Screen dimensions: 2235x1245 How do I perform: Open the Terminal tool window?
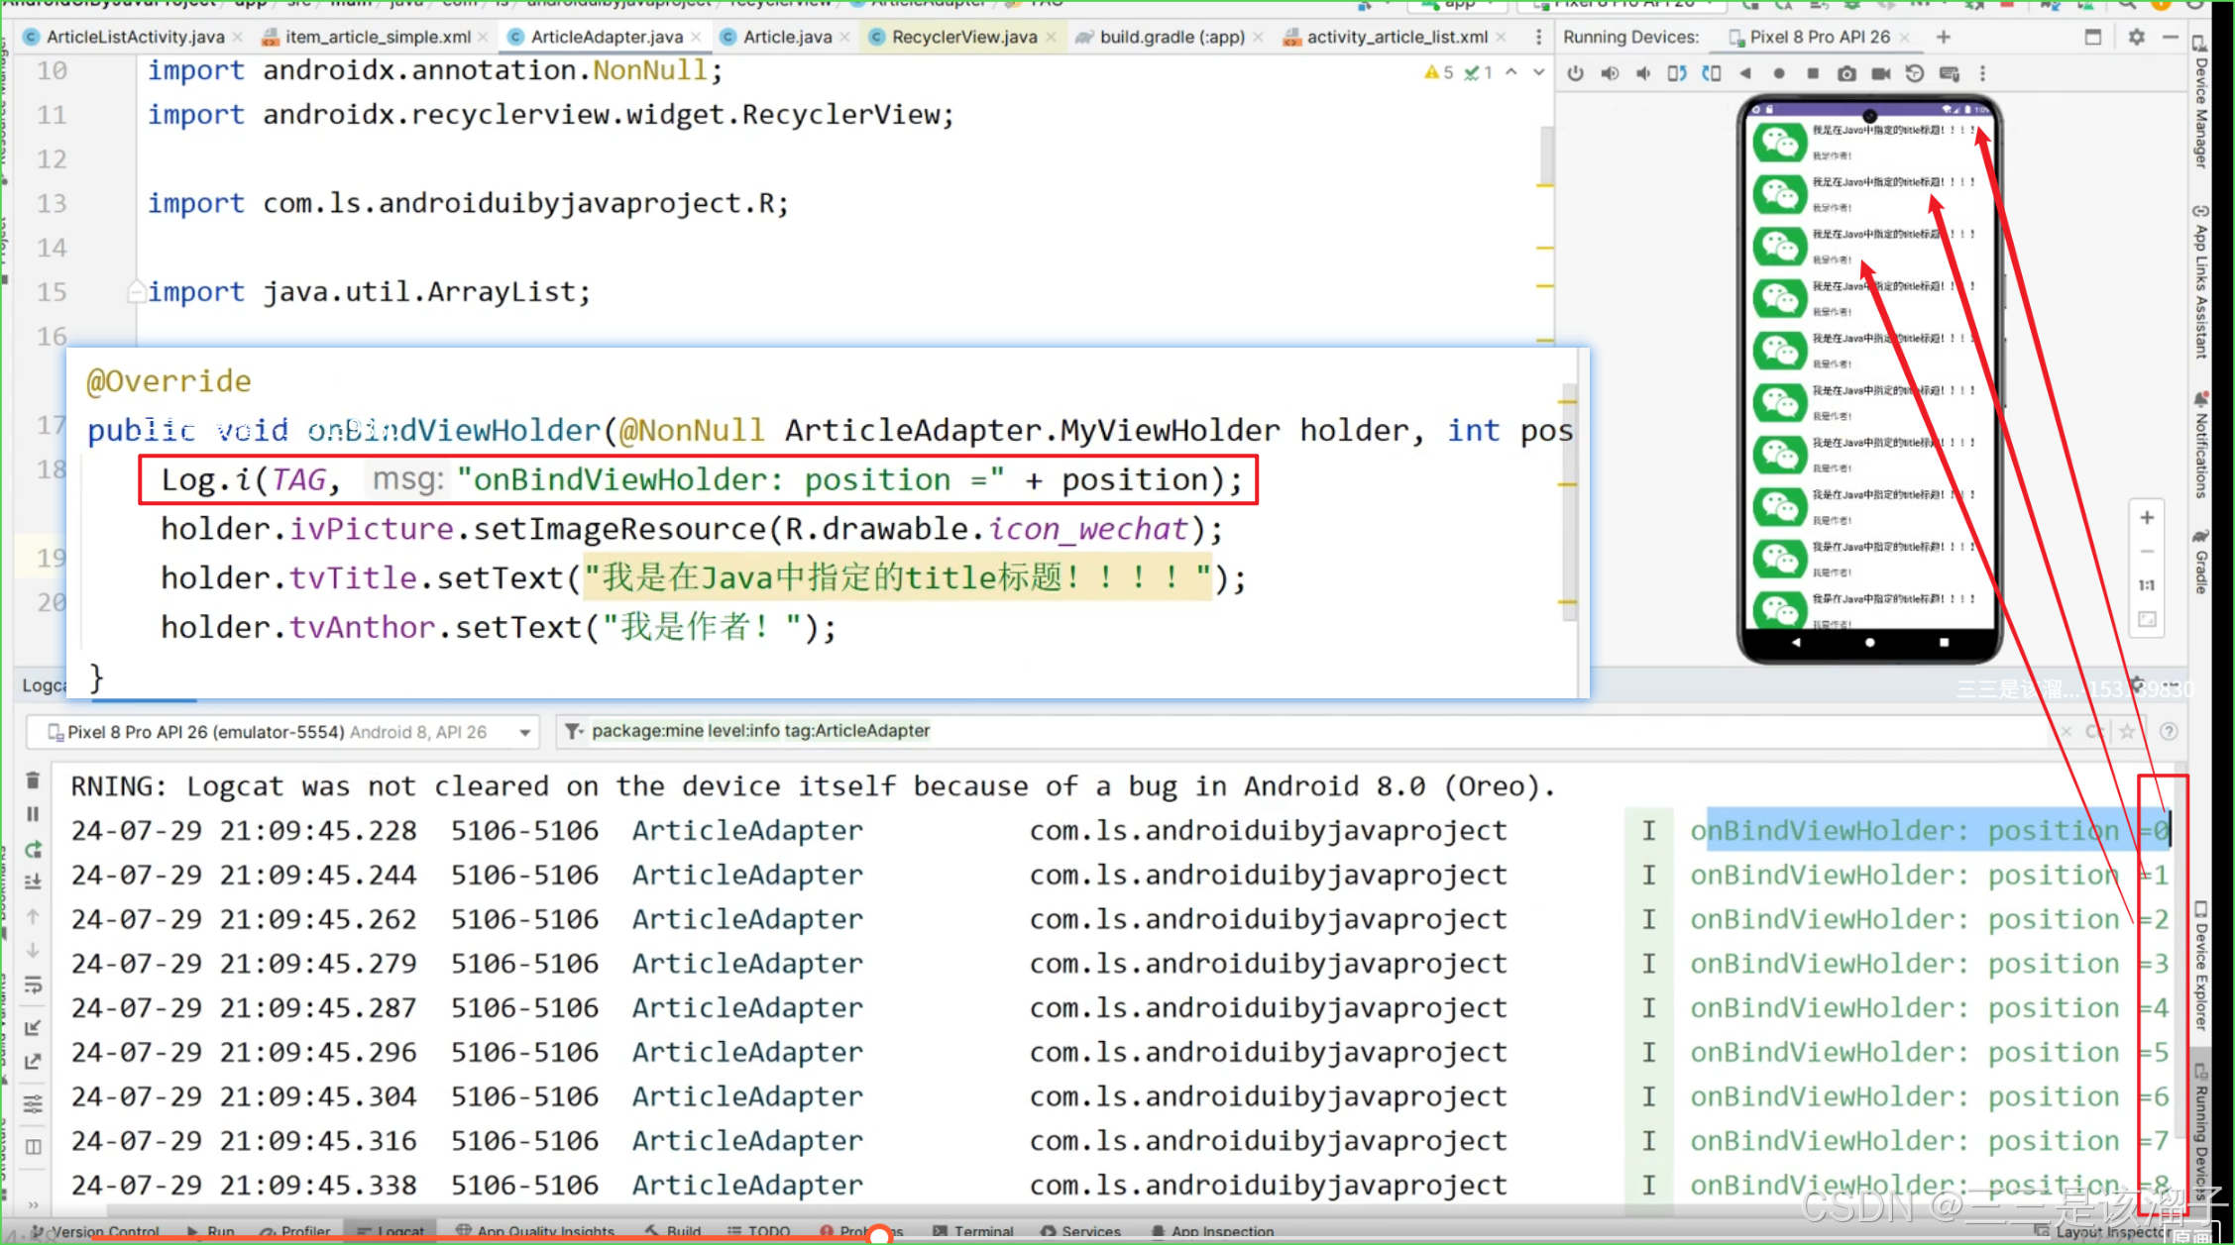(973, 1231)
